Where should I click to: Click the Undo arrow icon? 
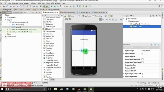click(11, 6)
